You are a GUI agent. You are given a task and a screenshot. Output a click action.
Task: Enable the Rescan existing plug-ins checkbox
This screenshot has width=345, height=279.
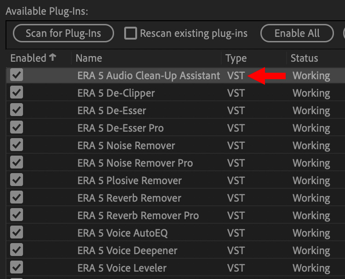tap(131, 33)
